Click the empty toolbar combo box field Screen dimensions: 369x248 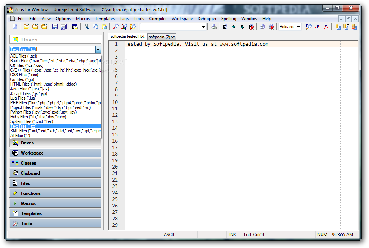point(171,27)
